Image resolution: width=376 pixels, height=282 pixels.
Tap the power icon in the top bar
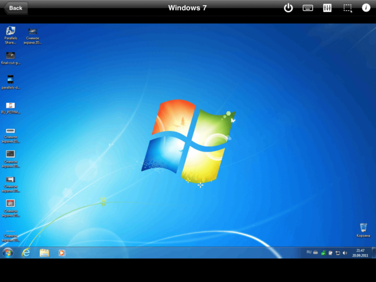[288, 8]
